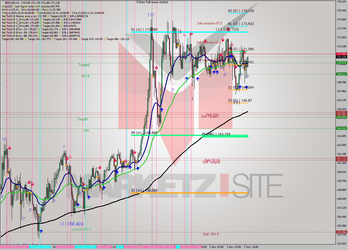Click the 164.516 price tag on the axis
This screenshot has width=348, height=250.
click(341, 128)
